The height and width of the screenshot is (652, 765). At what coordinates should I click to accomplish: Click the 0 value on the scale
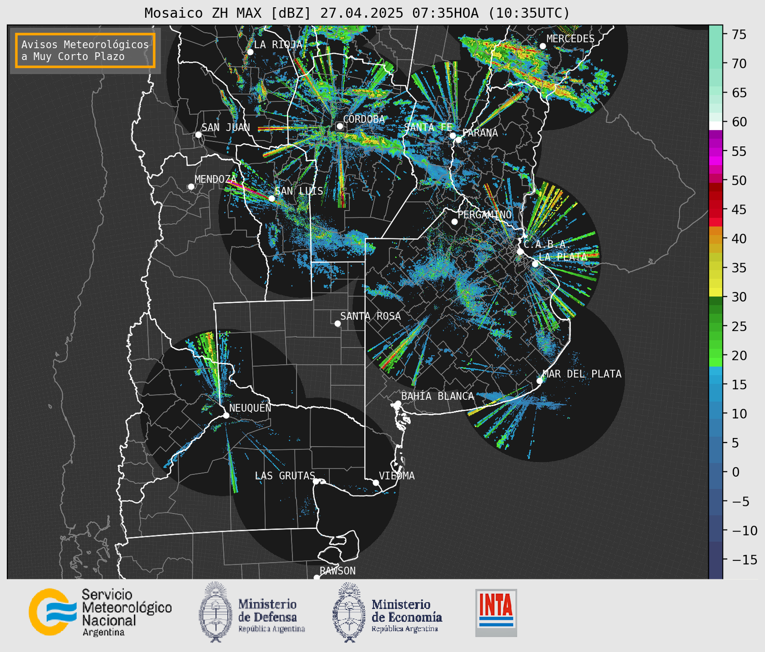pos(736,472)
